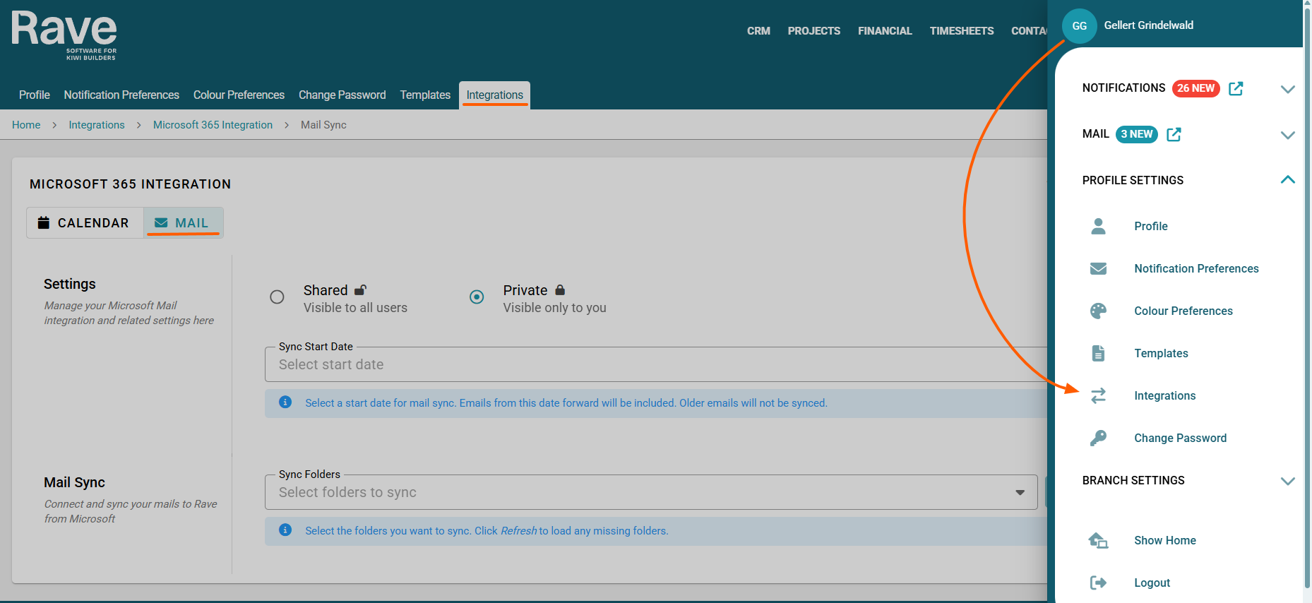Expand the Notifications section chevron
1312x603 pixels.
pos(1287,89)
